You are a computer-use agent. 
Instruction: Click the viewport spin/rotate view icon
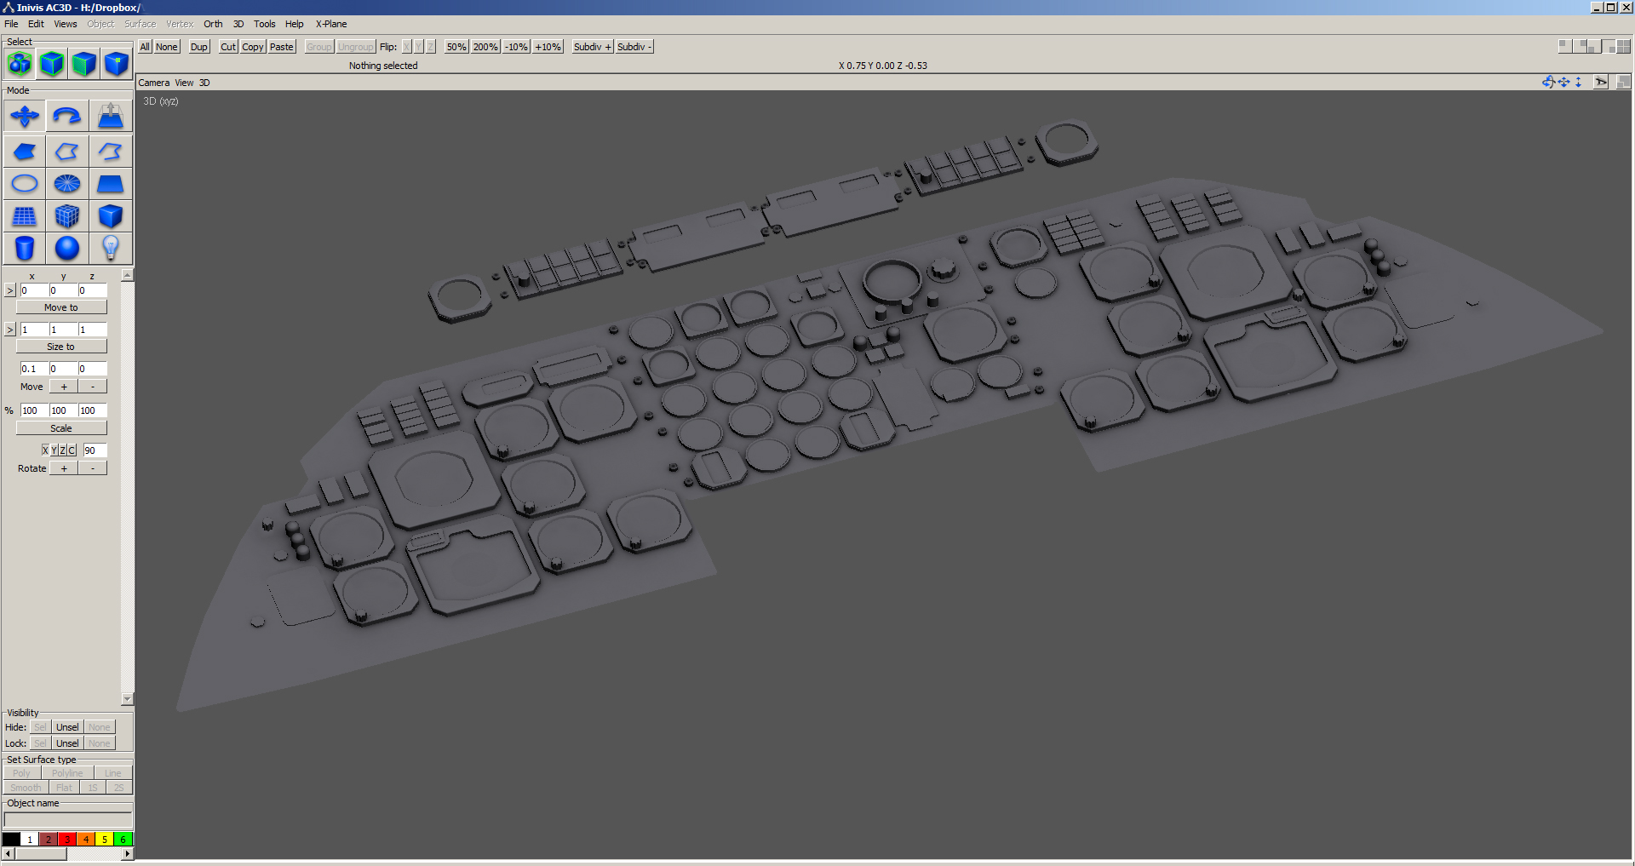point(1548,83)
